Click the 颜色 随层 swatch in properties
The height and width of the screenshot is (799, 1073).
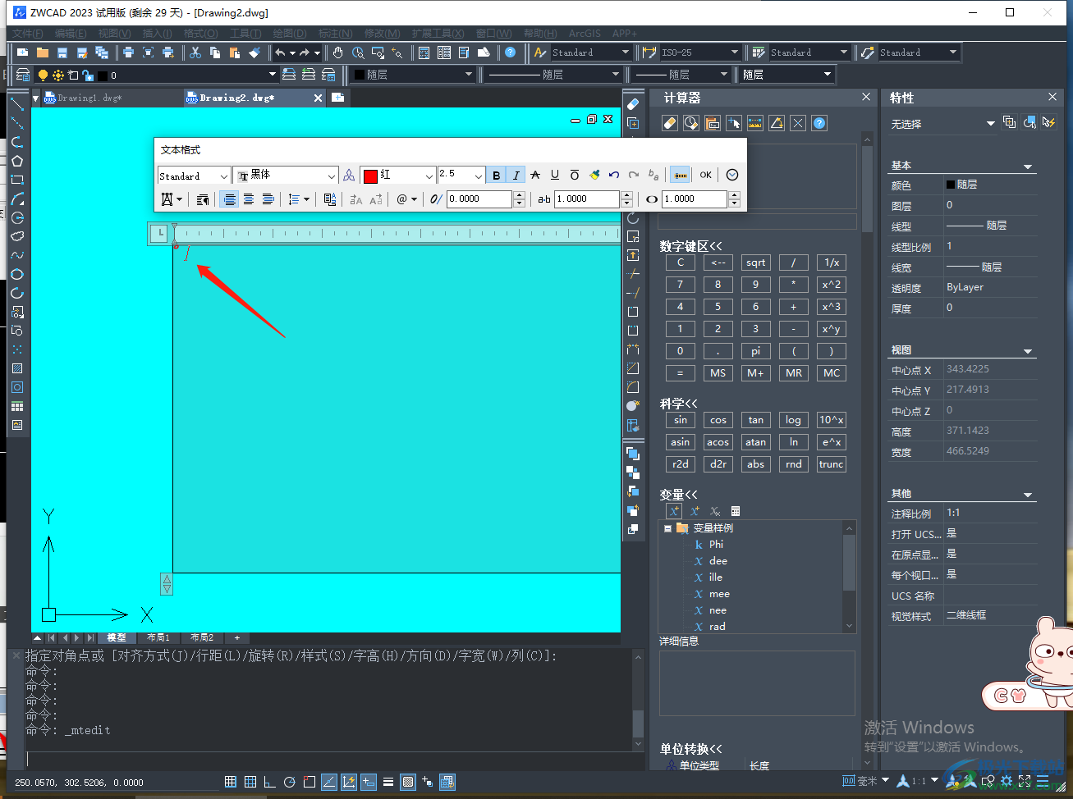[951, 185]
